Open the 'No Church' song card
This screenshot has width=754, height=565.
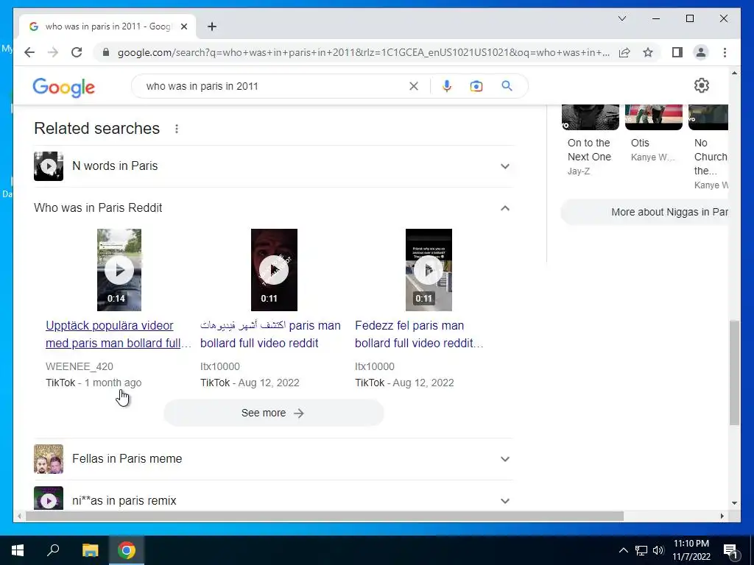pos(708,147)
